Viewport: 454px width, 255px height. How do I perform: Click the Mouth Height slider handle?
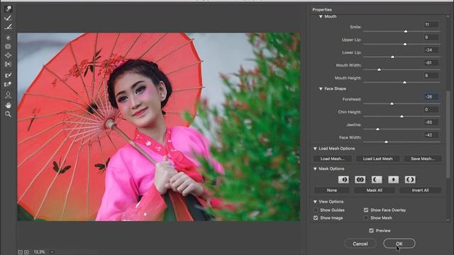405,82
